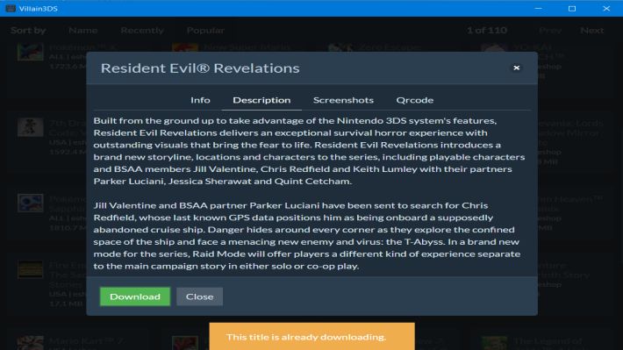Open the Fire Emblem game thumbnail
The width and height of the screenshot is (623, 350).
pos(31,269)
